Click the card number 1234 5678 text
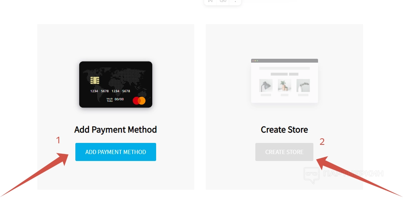403x204 pixels. pos(110,91)
